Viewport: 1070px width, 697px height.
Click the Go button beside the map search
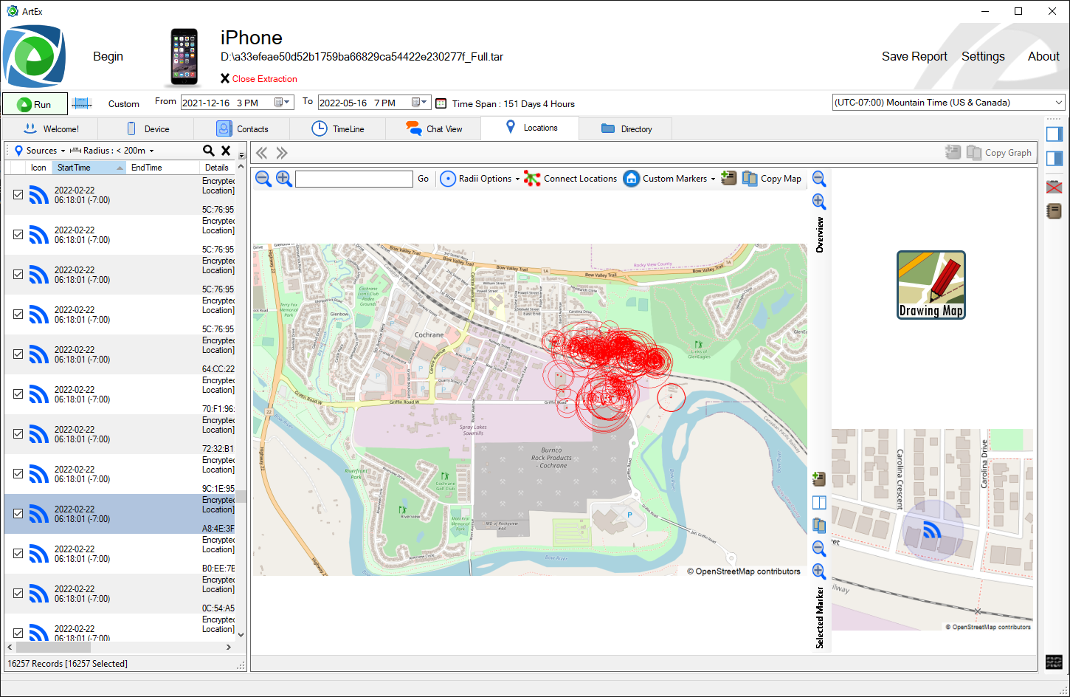[x=423, y=179]
